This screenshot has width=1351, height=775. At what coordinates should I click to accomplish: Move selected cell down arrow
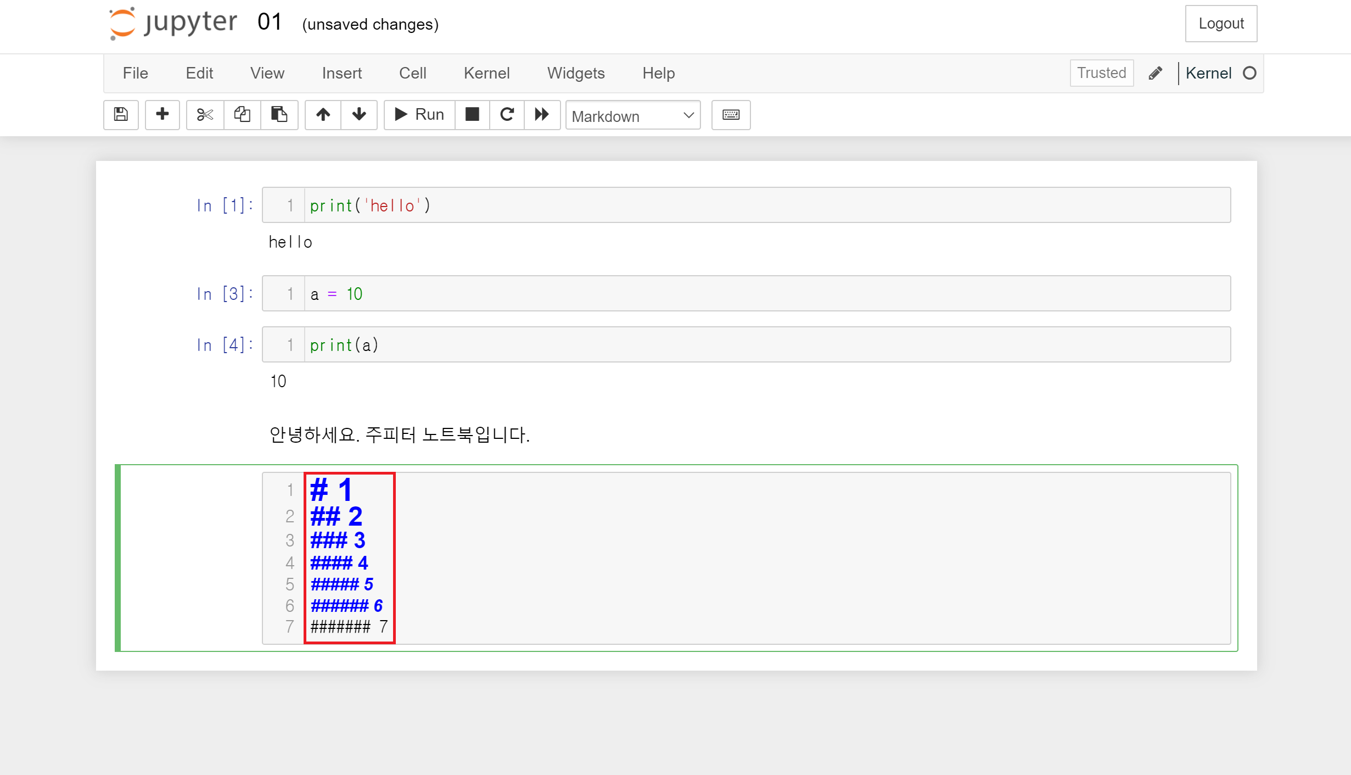(x=359, y=114)
